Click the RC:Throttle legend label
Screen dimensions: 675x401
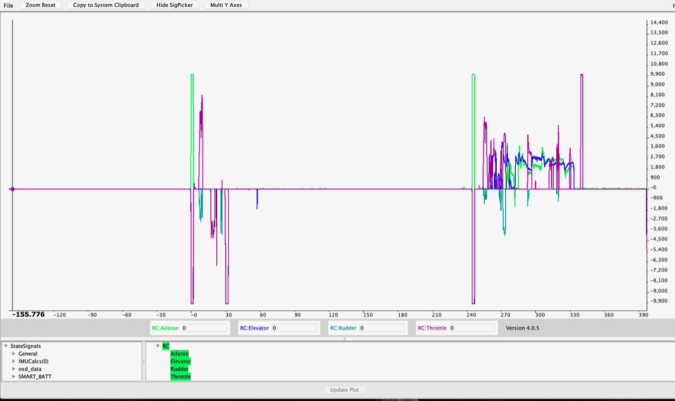[432, 328]
